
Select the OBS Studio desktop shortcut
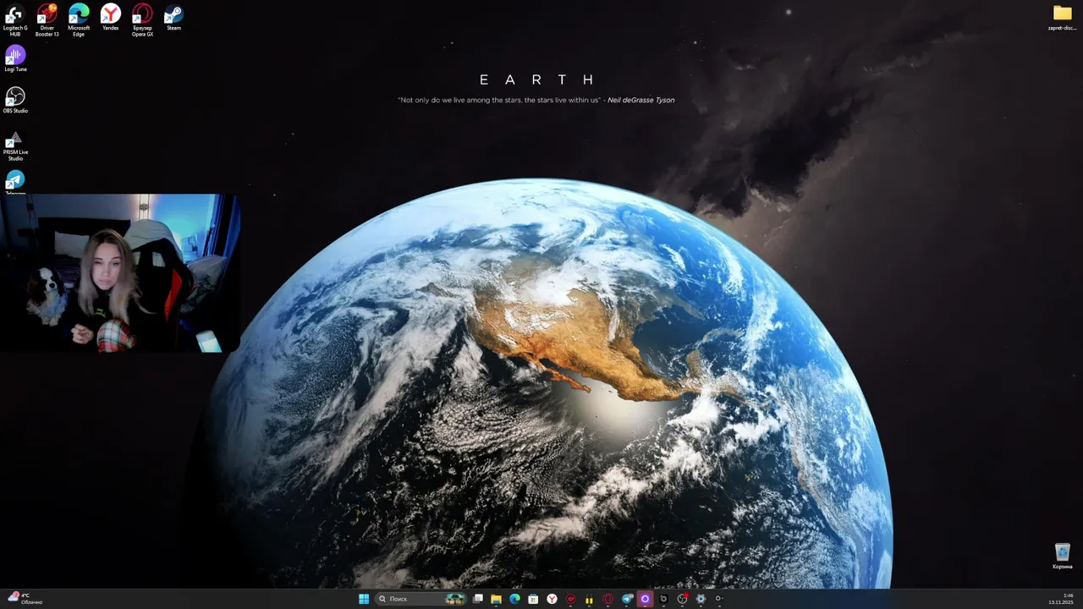click(15, 100)
